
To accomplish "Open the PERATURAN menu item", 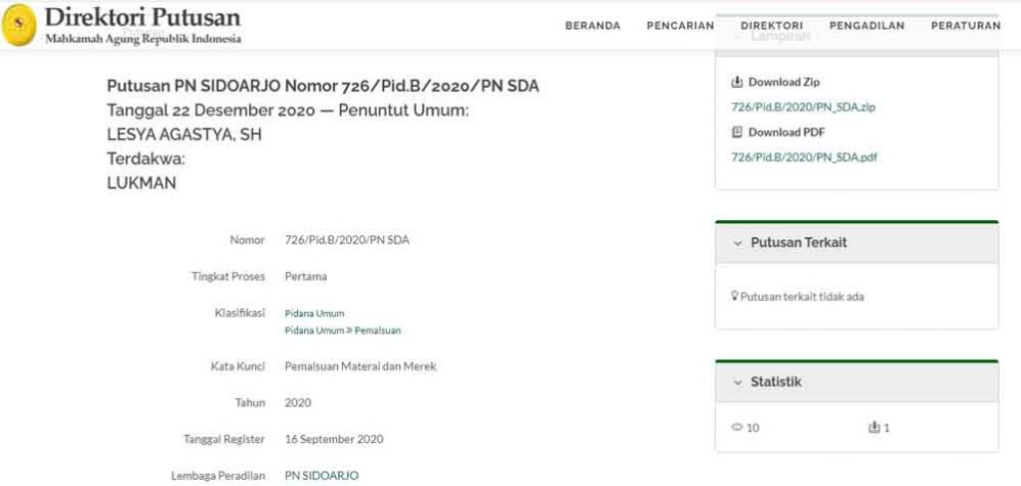I will pyautogui.click(x=965, y=26).
